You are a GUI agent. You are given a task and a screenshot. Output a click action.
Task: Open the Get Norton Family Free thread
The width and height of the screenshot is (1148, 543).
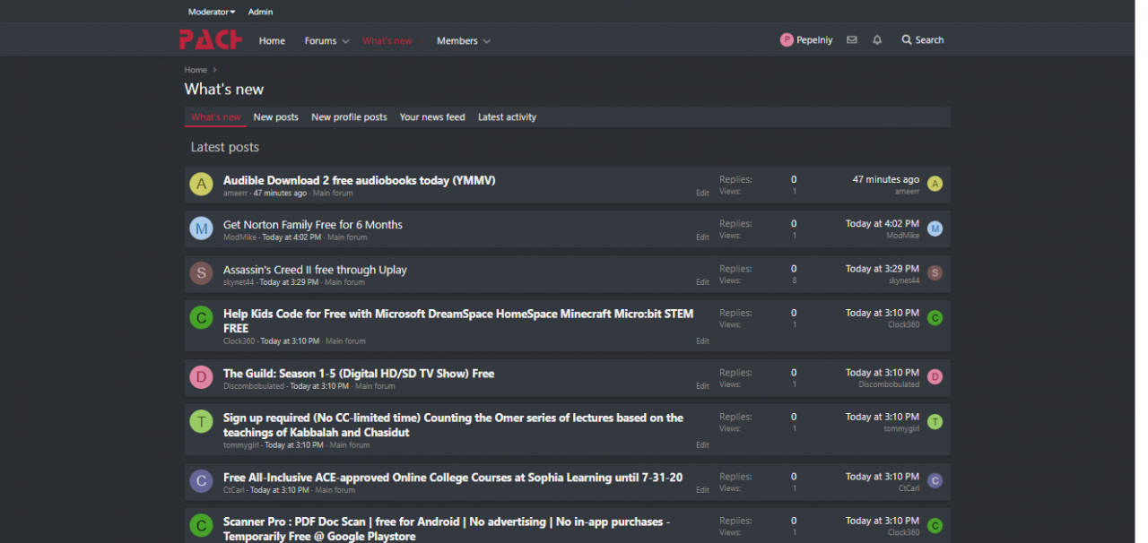[x=312, y=225]
